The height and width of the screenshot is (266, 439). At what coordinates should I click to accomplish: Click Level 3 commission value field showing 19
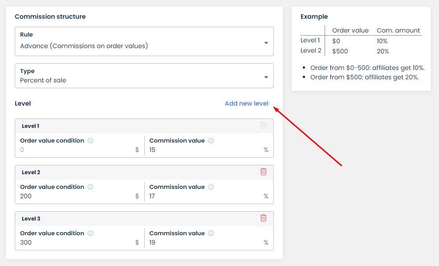coord(203,243)
